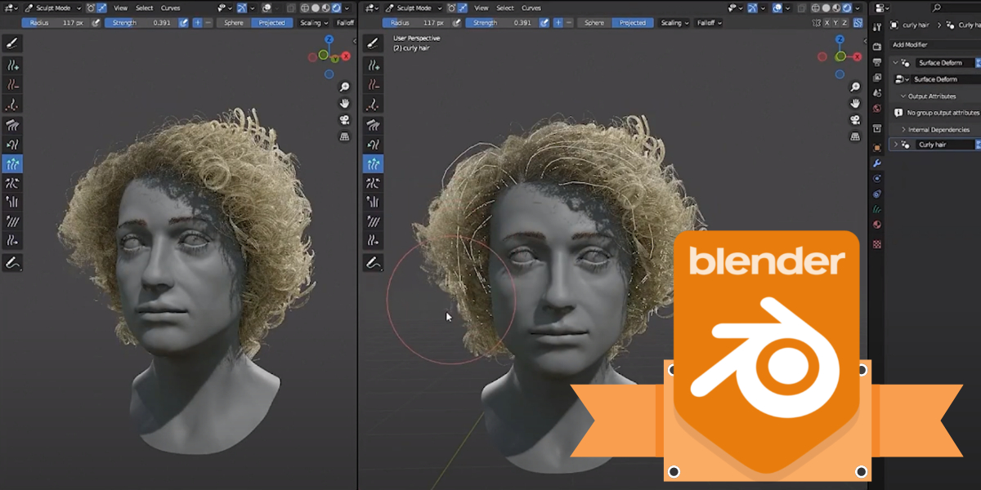Open the Object Data properties tab
The image size is (981, 490).
[x=877, y=208]
